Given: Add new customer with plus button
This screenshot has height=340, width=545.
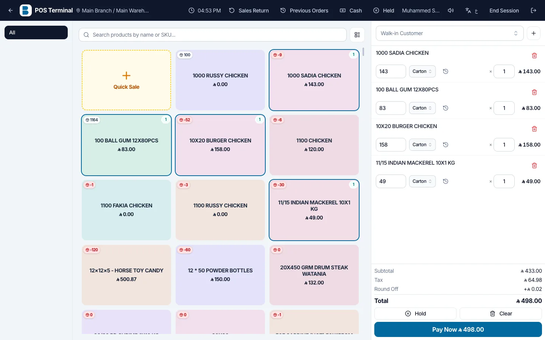Looking at the screenshot, I should click(534, 33).
